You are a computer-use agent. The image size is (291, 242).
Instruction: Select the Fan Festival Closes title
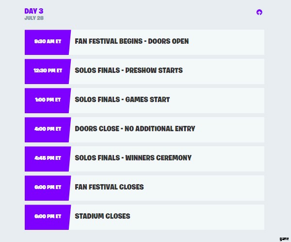click(x=109, y=187)
